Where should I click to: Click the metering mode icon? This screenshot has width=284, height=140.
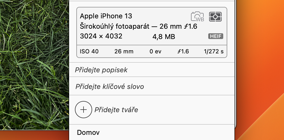point(215,17)
